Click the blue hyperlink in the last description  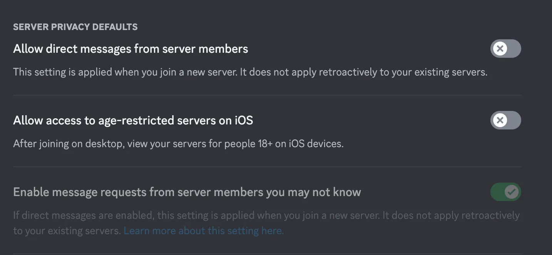tap(203, 230)
